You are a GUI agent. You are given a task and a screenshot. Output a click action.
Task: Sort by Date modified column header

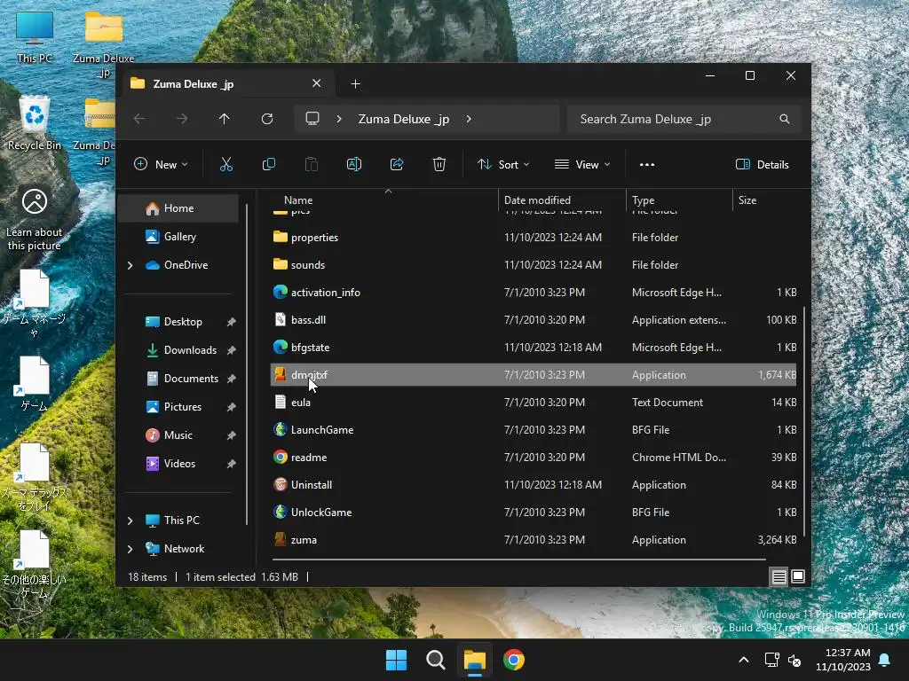tap(562, 200)
